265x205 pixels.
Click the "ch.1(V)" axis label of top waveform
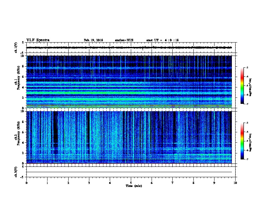tap(16, 48)
